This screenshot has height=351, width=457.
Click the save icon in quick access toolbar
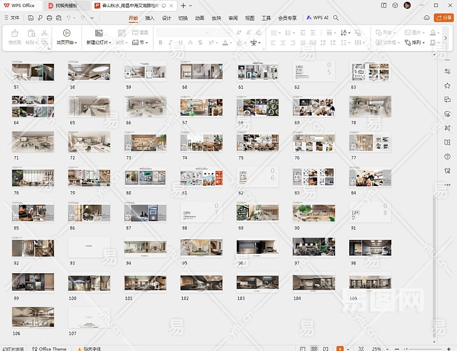pyautogui.click(x=30, y=18)
